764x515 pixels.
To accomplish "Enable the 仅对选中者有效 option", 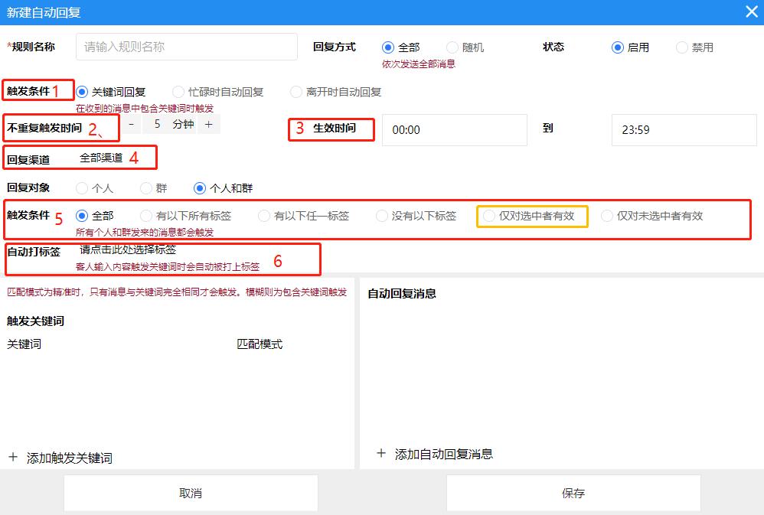I will pos(488,217).
